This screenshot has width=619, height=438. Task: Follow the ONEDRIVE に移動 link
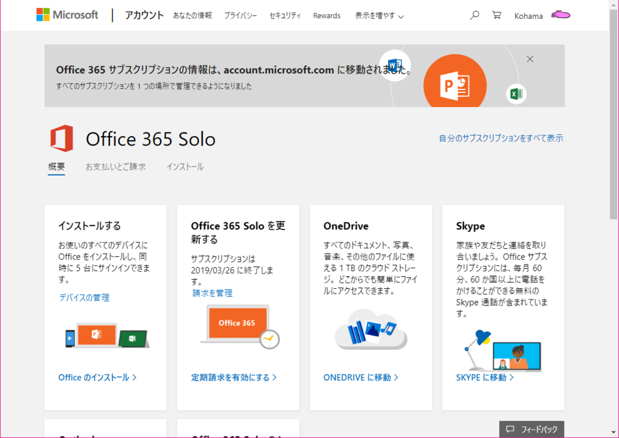[361, 378]
